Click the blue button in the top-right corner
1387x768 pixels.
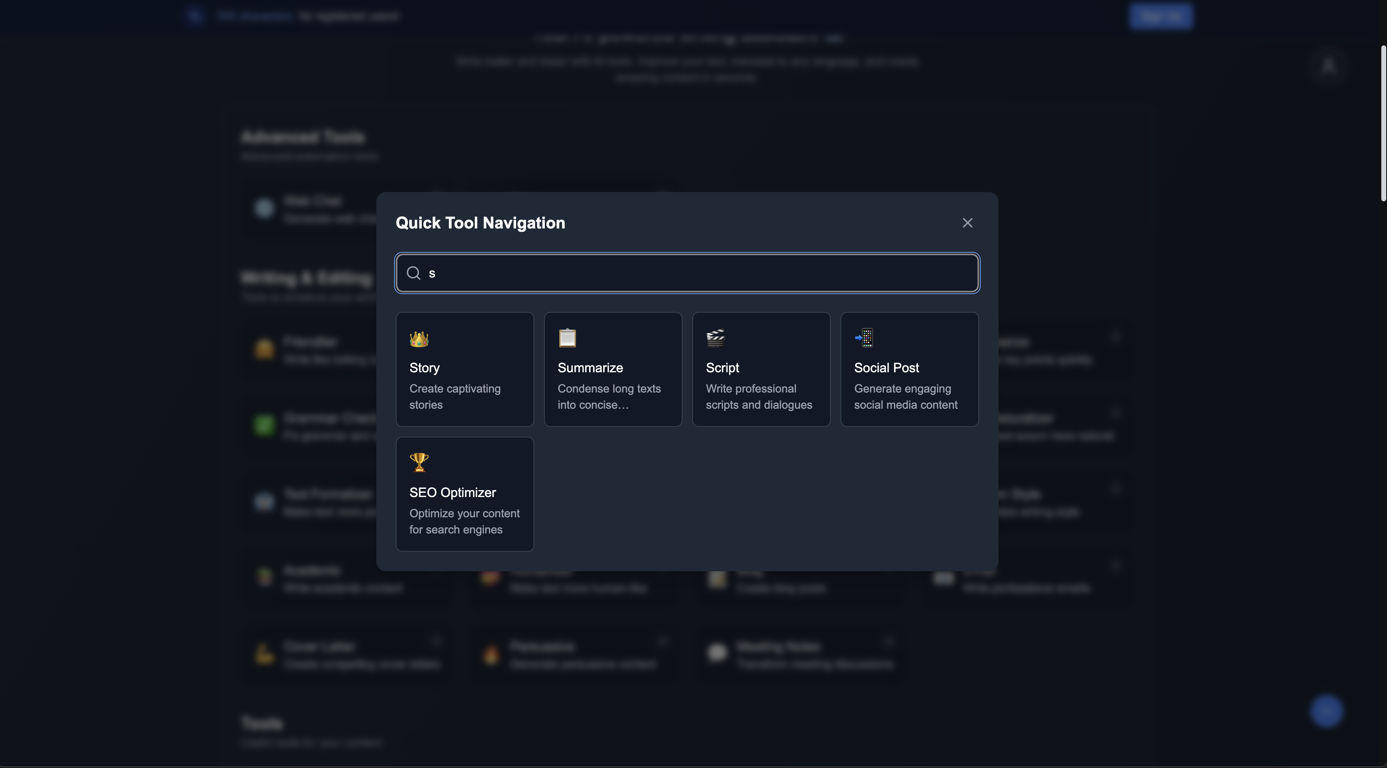(x=1160, y=16)
